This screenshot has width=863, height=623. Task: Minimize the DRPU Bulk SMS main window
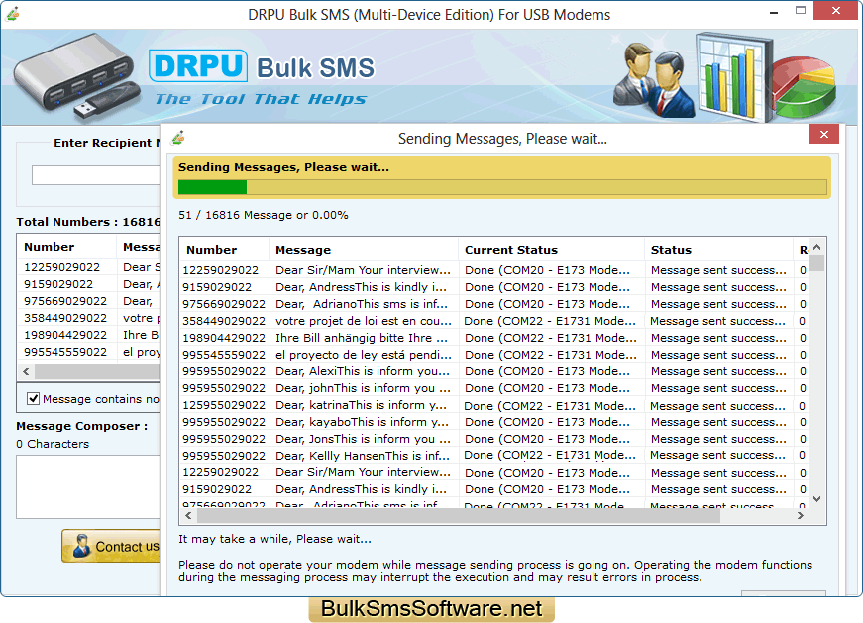pyautogui.click(x=774, y=12)
